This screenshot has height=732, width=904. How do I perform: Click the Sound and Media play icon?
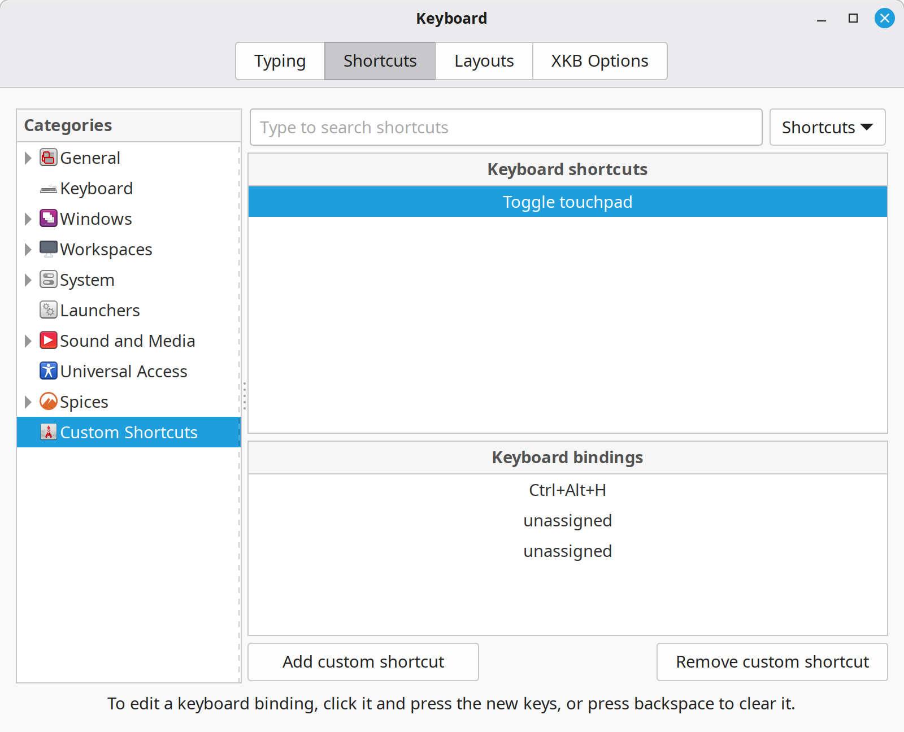tap(49, 341)
